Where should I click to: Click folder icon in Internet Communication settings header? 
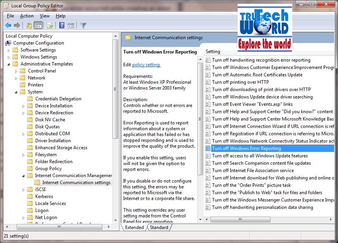click(128, 38)
